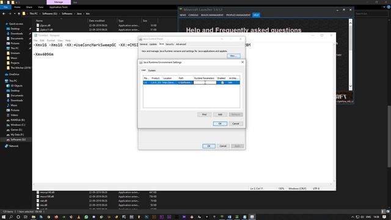Click Softwares (G:) breadcrumb in address bar

pyautogui.click(x=49, y=13)
